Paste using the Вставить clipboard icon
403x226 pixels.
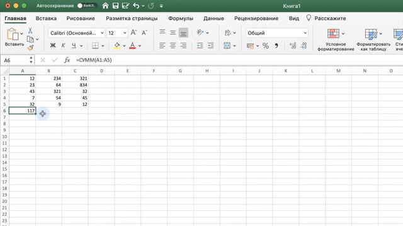pos(12,34)
